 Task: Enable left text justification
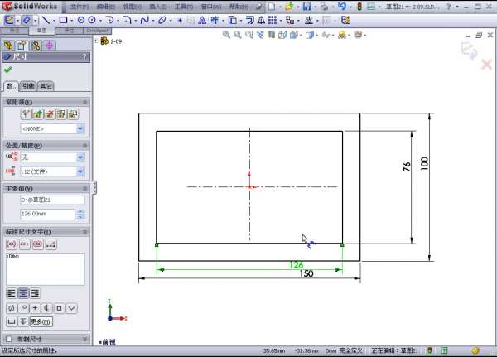click(x=12, y=293)
